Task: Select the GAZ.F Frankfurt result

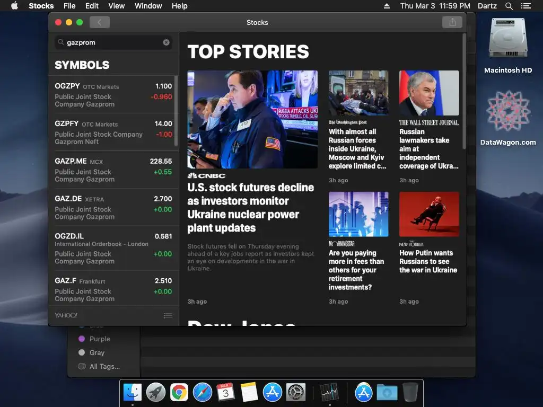Action: [x=113, y=288]
